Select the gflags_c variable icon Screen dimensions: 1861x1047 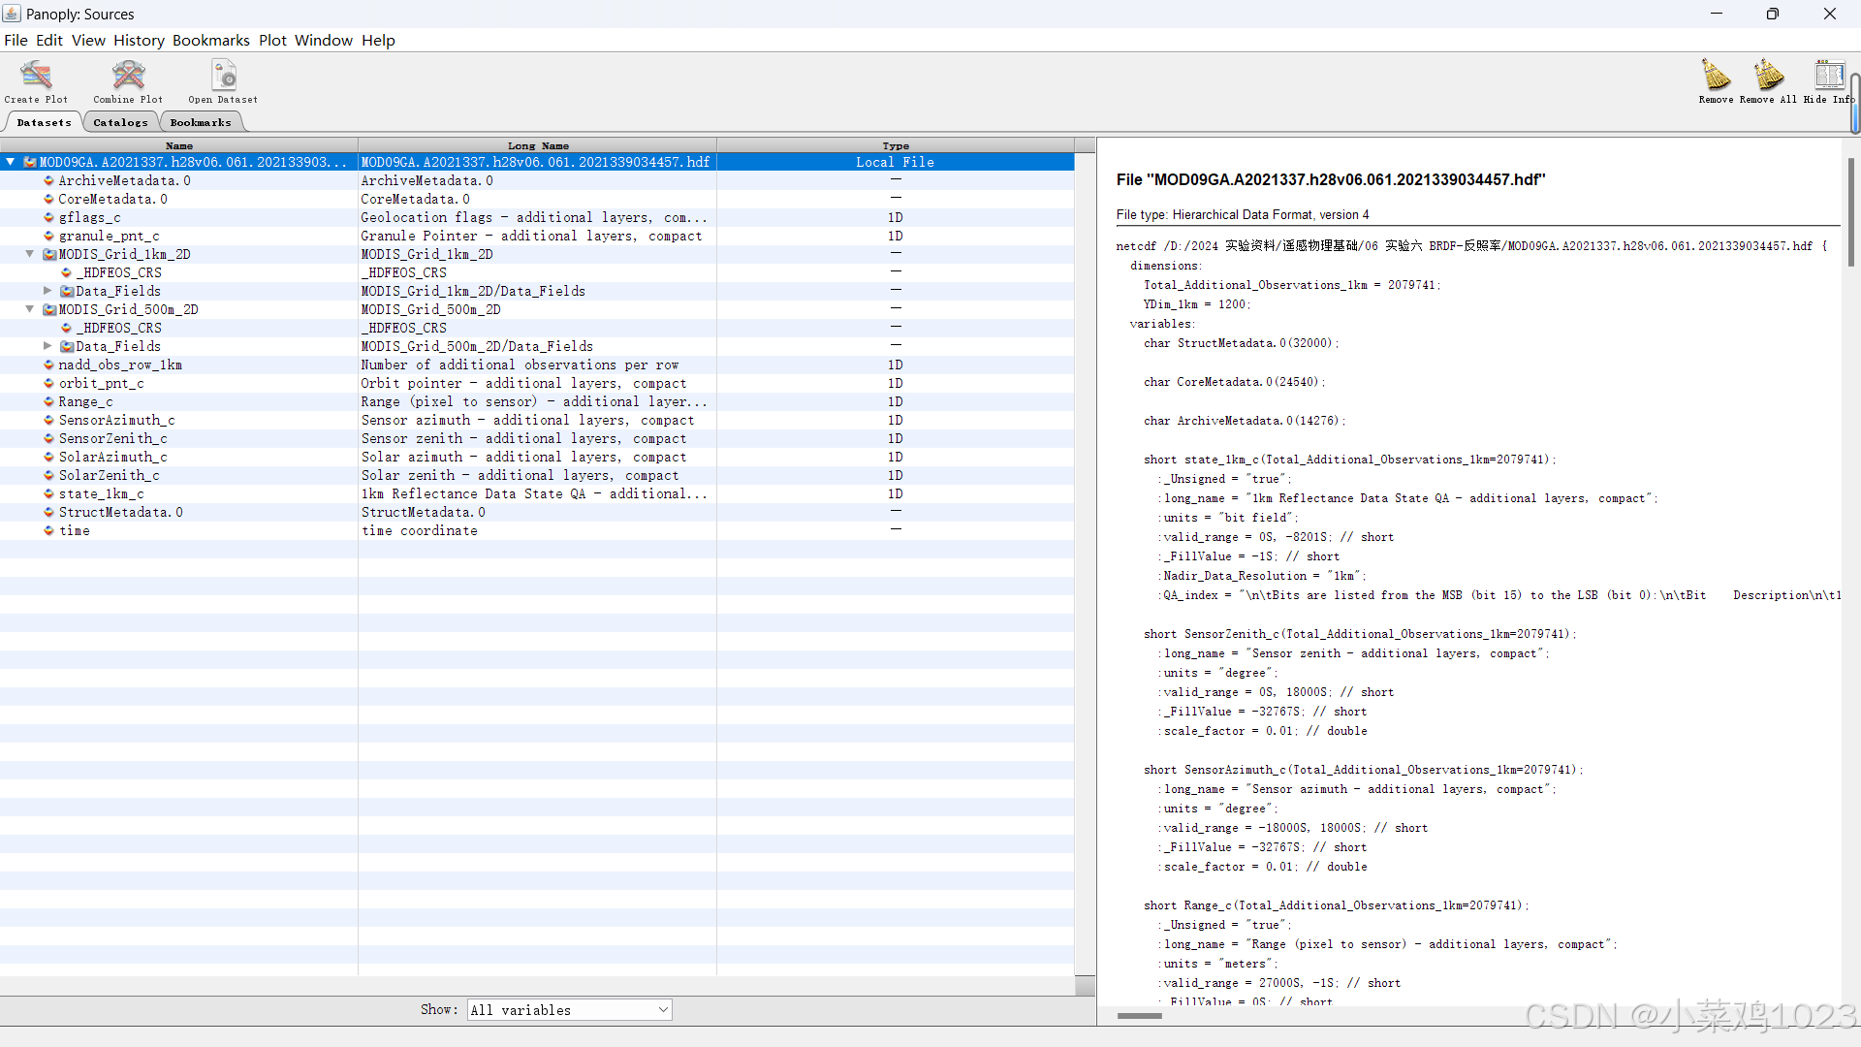tap(48, 218)
